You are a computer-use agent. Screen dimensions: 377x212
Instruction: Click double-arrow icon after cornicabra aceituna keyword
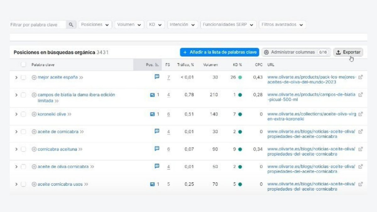click(x=80, y=149)
